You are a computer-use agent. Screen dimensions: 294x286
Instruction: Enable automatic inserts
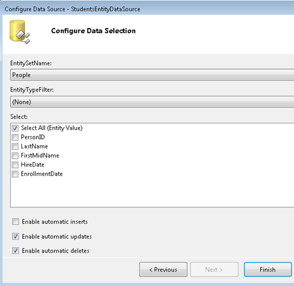click(16, 222)
